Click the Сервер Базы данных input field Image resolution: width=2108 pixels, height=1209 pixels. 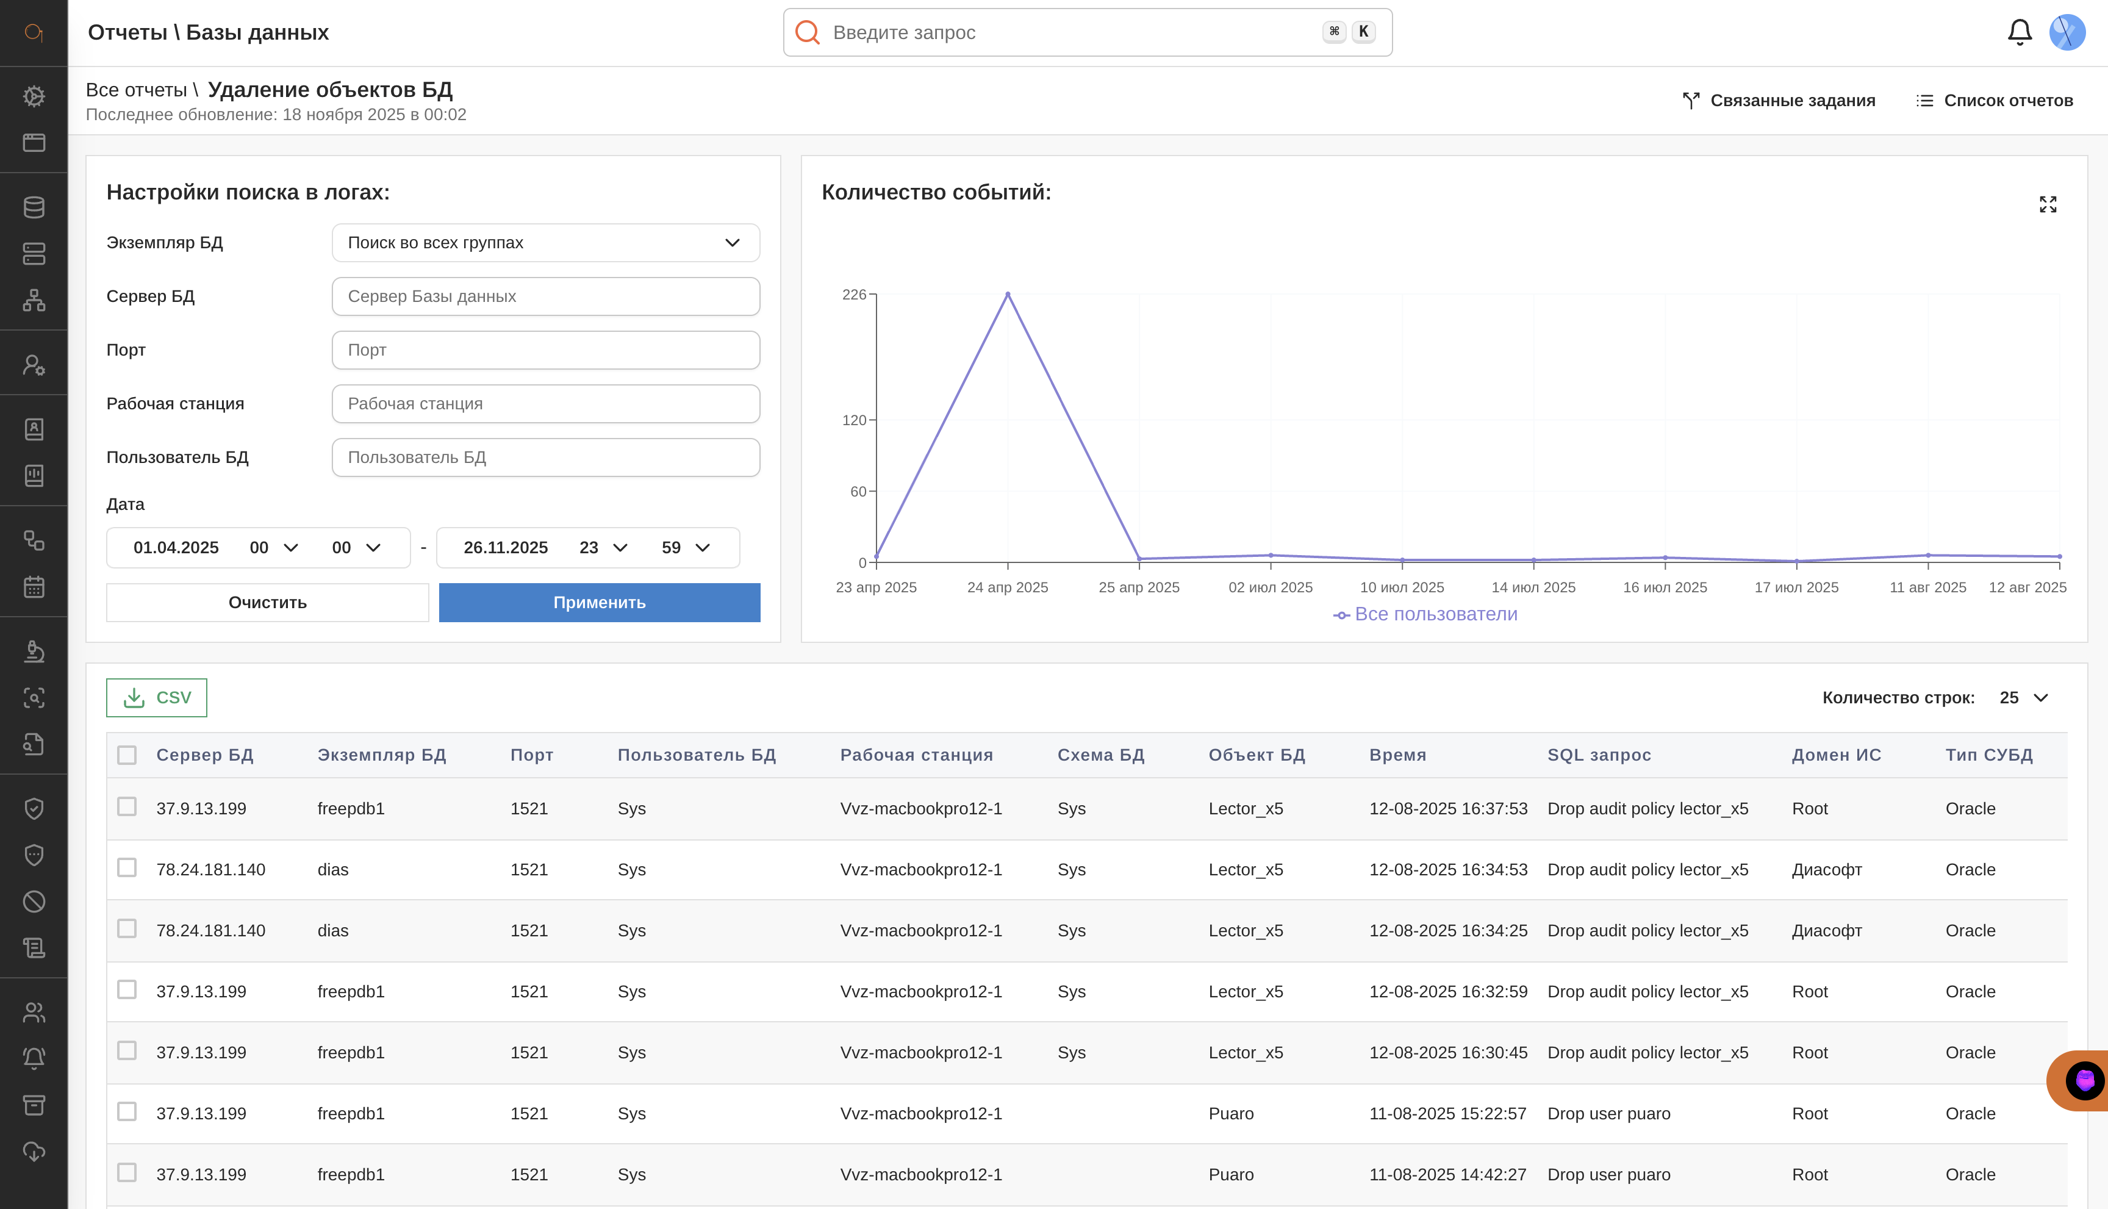click(545, 296)
